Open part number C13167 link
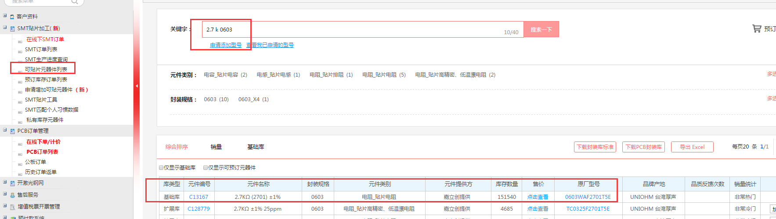Screen dimensions: 776x219 199,197
